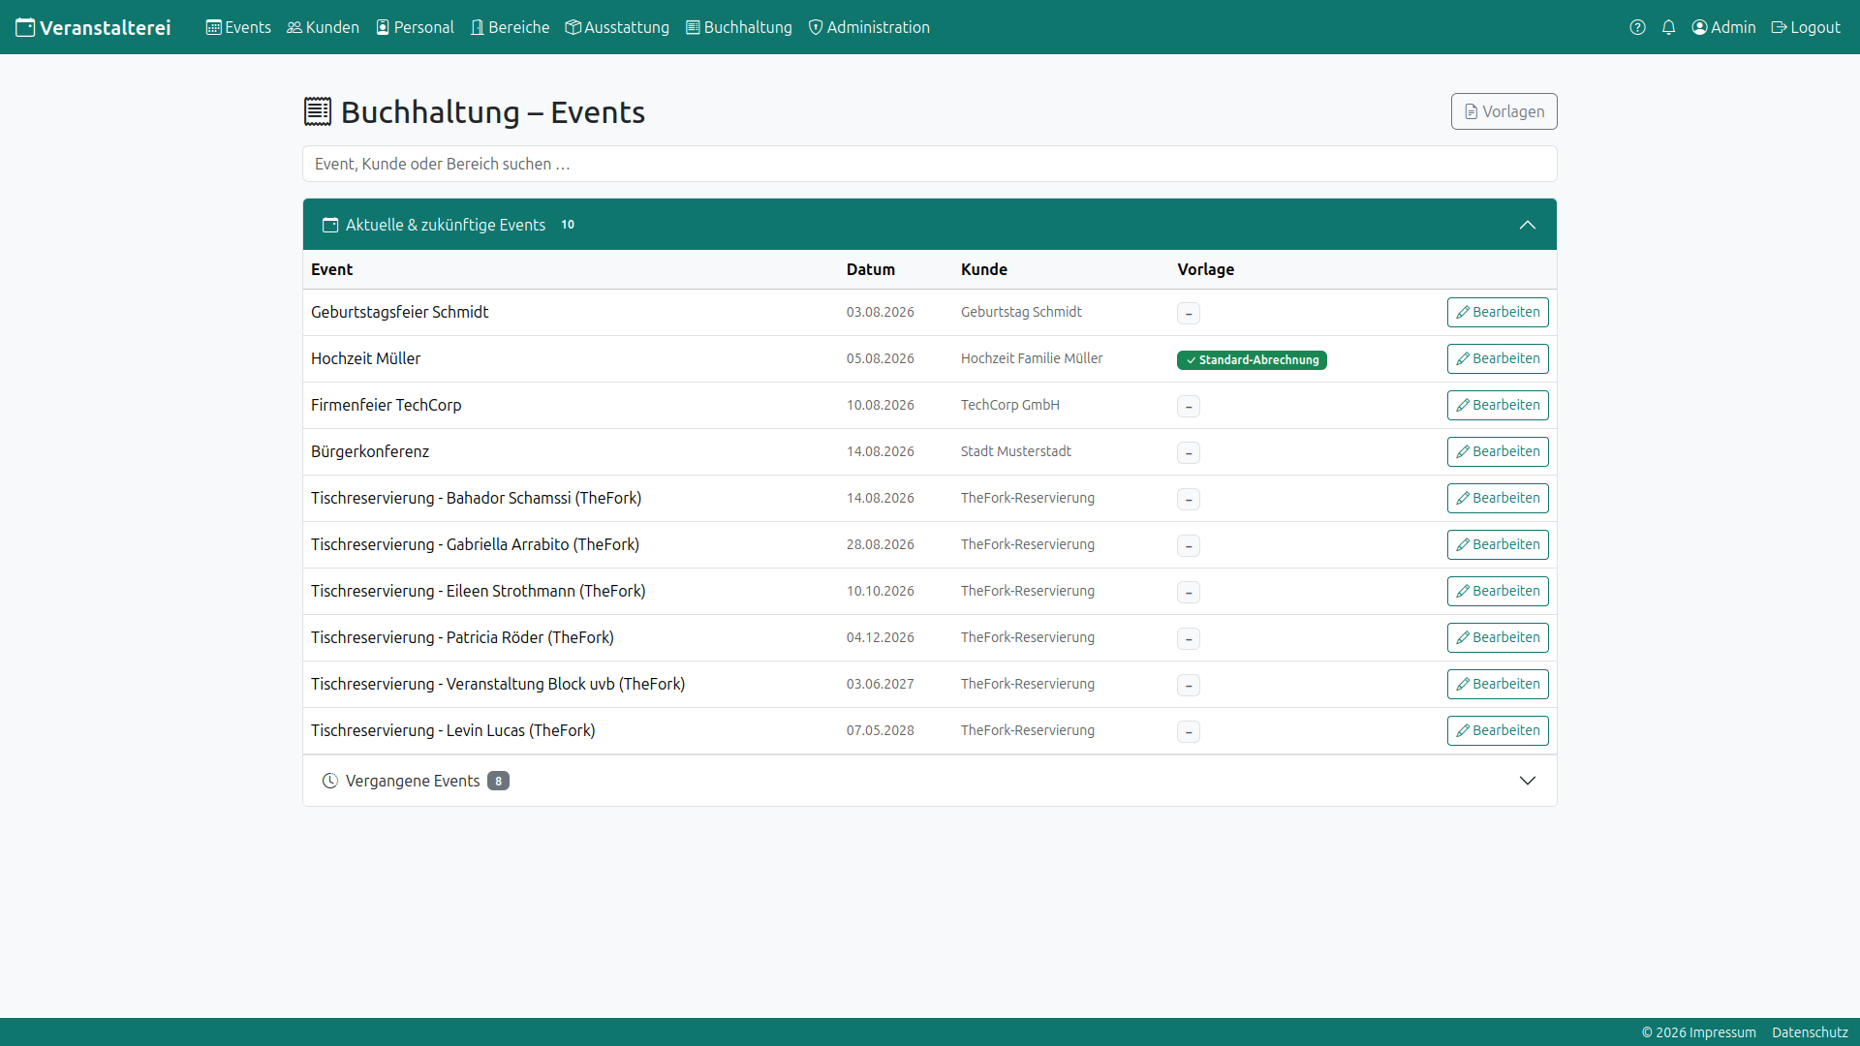1860x1046 pixels.
Task: Click dash template badge for Bahador Schamssi reservation
Action: [x=1189, y=499]
